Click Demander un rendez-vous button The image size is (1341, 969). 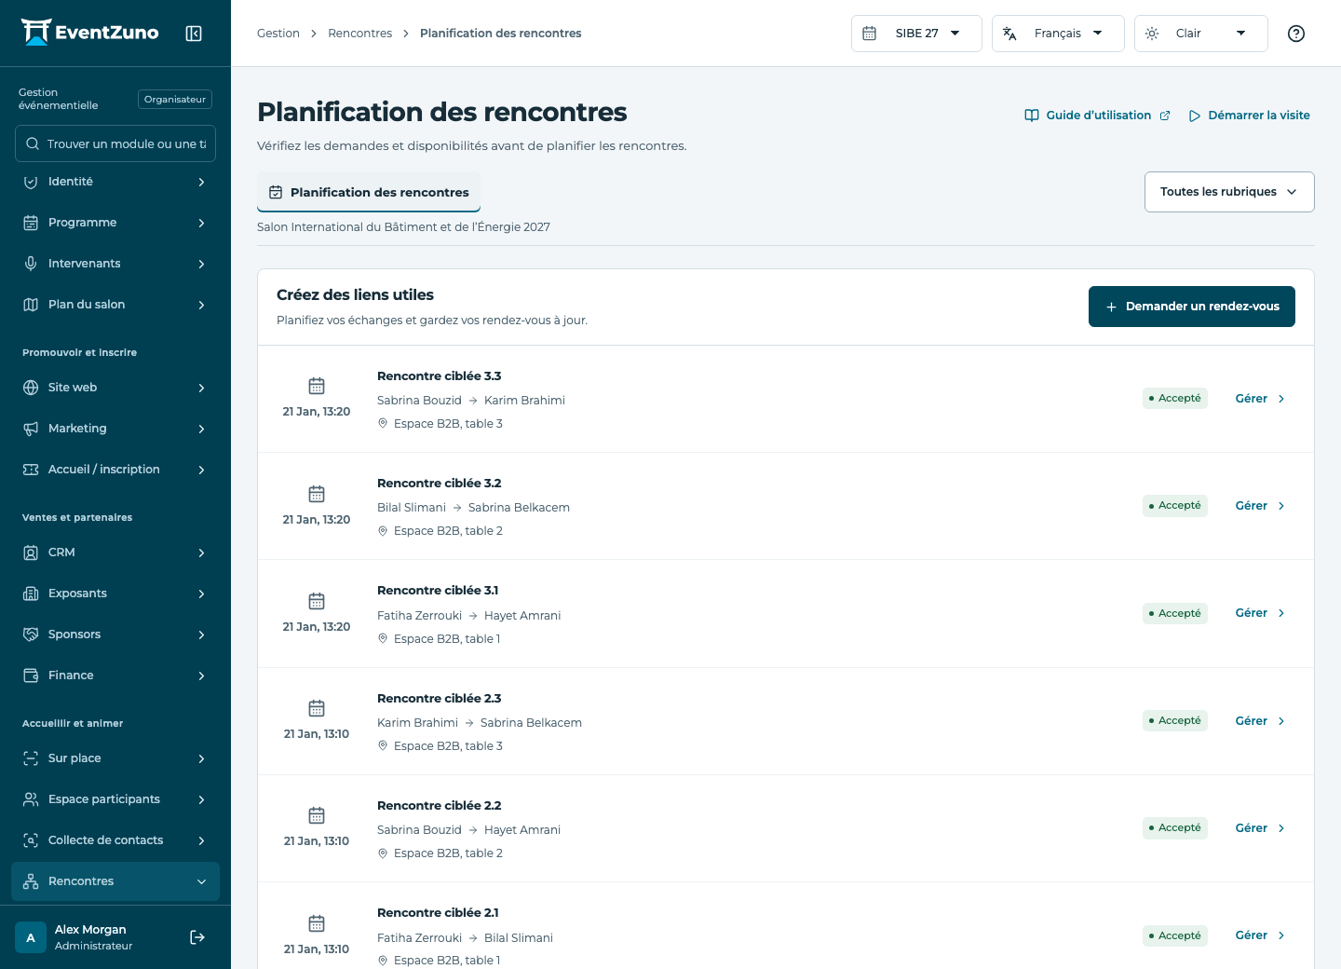tap(1192, 307)
